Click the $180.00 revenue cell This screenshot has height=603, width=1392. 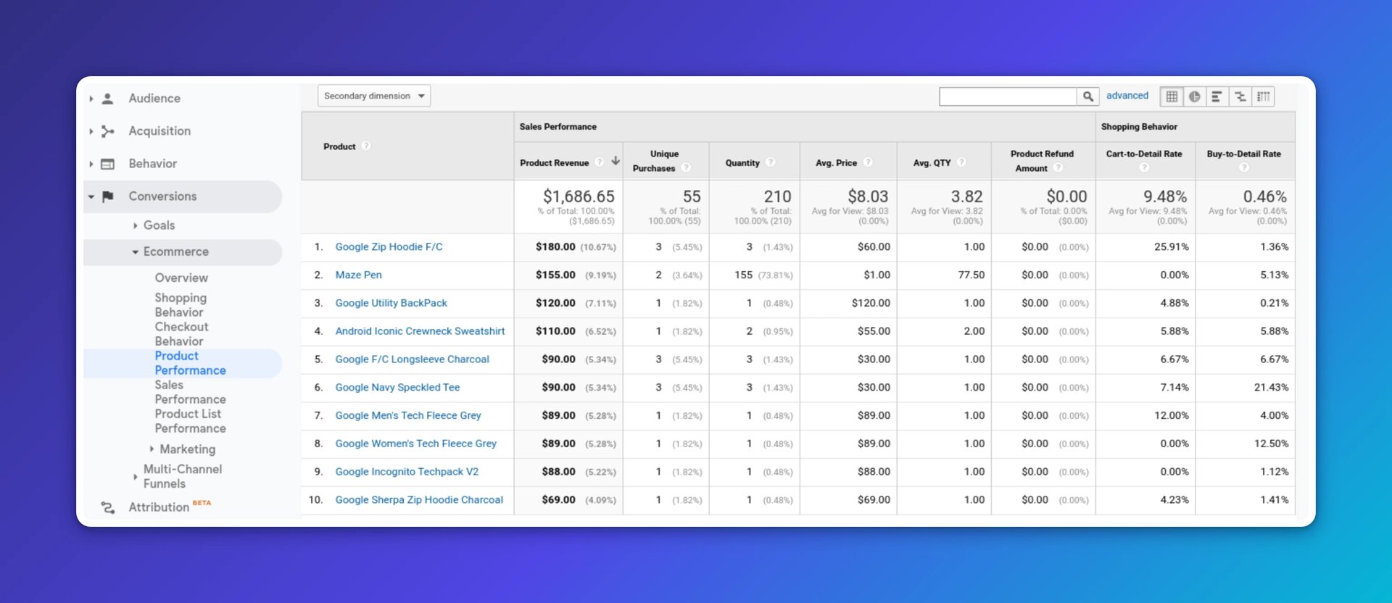tap(555, 247)
